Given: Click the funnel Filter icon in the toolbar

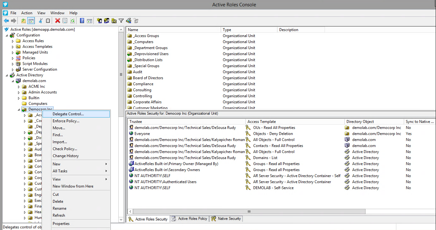Looking at the screenshot, I should 121,21.
